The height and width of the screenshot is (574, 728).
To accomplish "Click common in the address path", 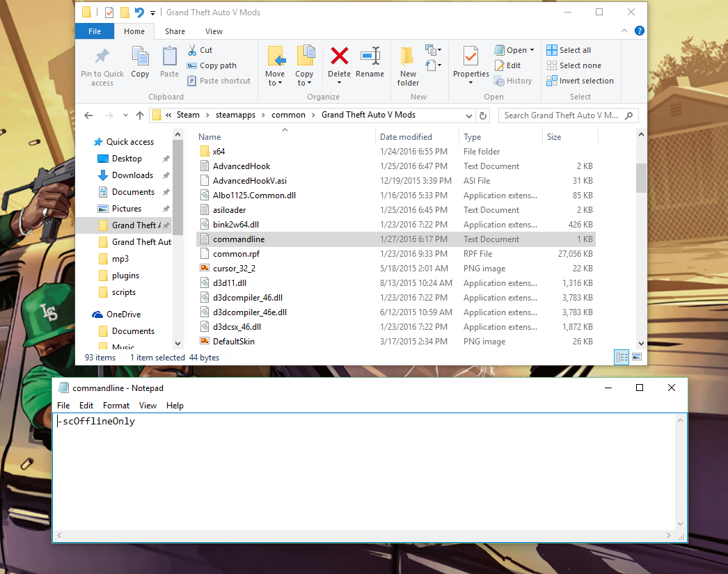I will (x=288, y=115).
